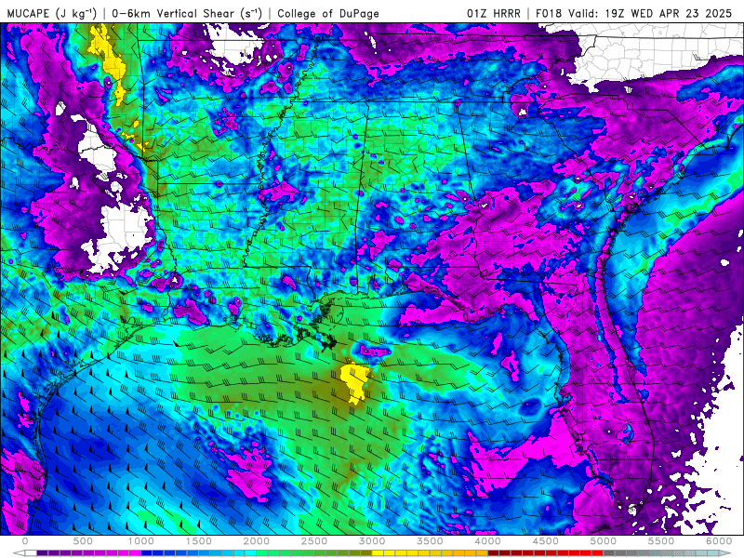
Task: Click the 01Z HRRR model run label
Action: [x=494, y=13]
